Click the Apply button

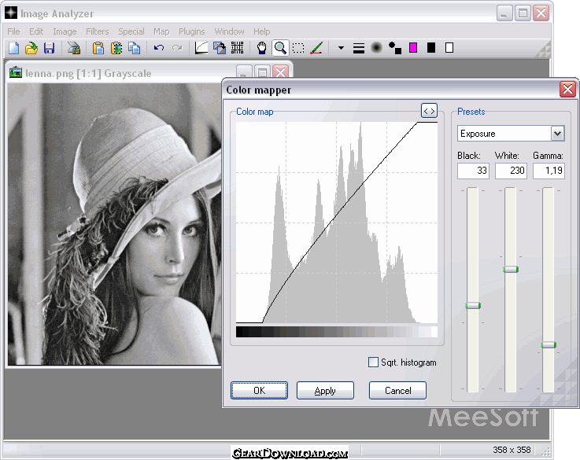pos(325,391)
